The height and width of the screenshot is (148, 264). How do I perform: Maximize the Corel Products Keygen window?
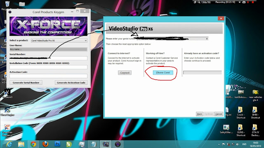click(78, 11)
